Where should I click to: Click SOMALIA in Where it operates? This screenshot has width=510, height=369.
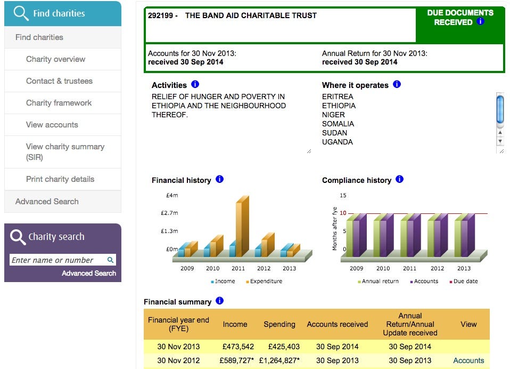[x=338, y=124]
